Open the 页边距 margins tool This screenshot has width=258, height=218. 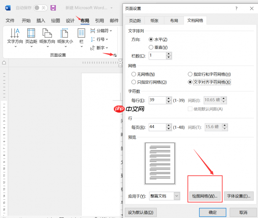pos(31,36)
